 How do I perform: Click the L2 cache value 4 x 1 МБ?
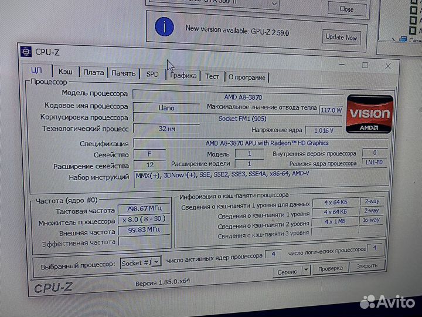coord(335,222)
